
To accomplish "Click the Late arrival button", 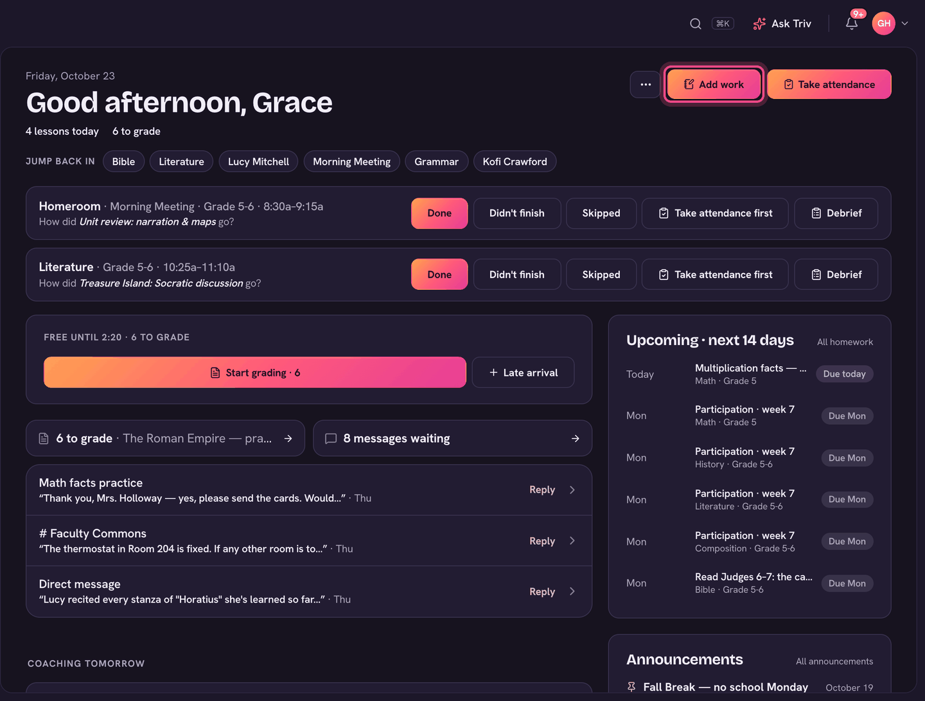I will [x=523, y=373].
